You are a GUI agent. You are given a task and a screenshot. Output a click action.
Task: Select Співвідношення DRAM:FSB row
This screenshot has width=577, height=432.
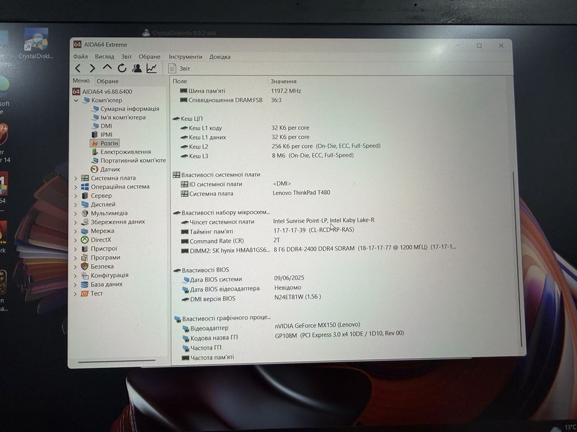coord(230,100)
